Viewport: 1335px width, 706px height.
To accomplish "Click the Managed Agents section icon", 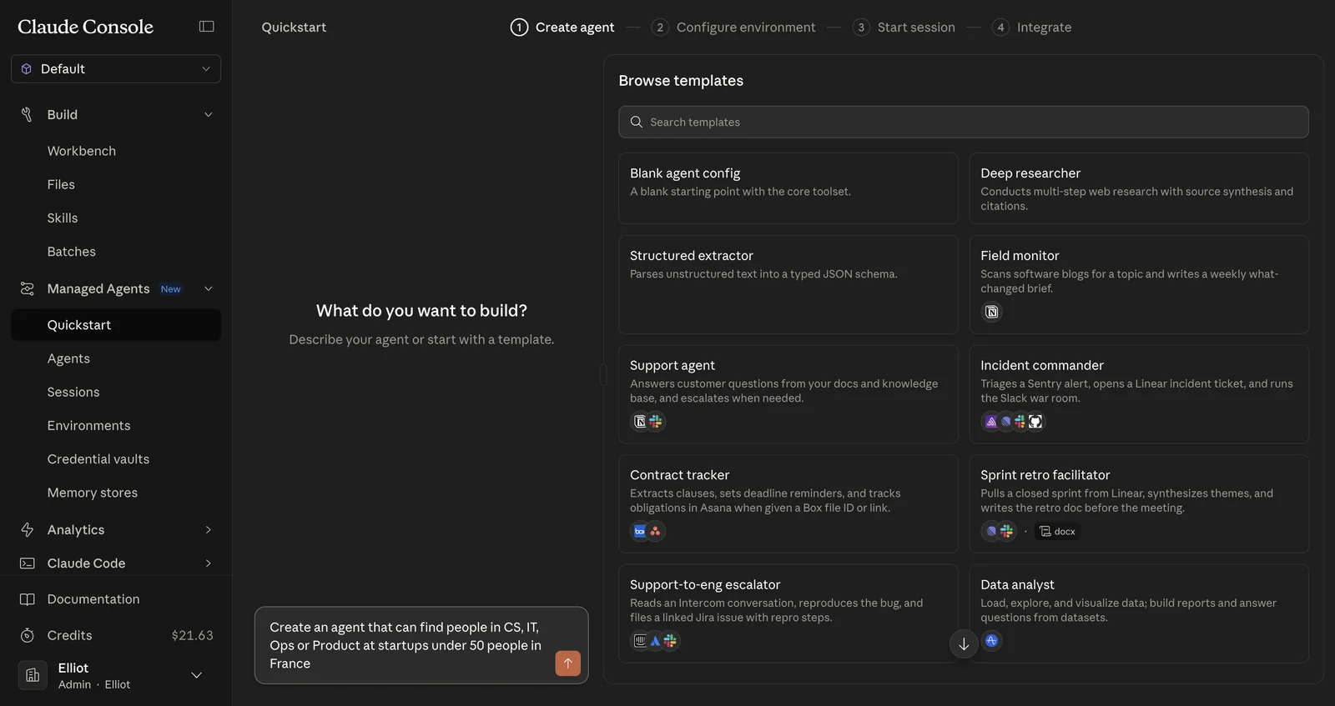I will click(x=27, y=288).
